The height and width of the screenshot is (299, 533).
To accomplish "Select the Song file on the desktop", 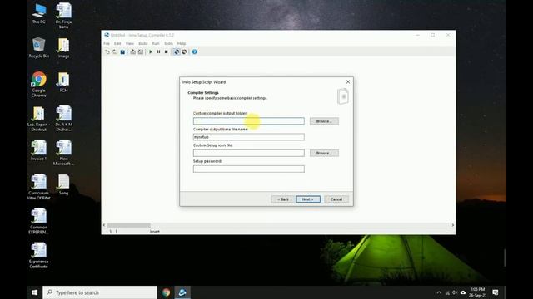I will pyautogui.click(x=63, y=184).
